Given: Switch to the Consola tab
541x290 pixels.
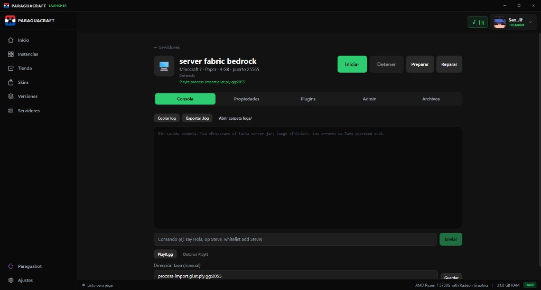Looking at the screenshot, I should 185,99.
